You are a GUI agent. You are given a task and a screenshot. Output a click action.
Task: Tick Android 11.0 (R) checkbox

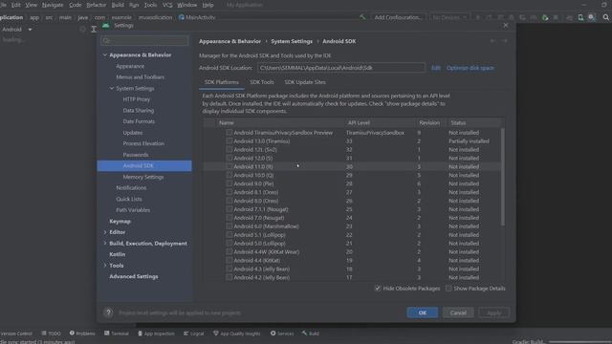229,166
